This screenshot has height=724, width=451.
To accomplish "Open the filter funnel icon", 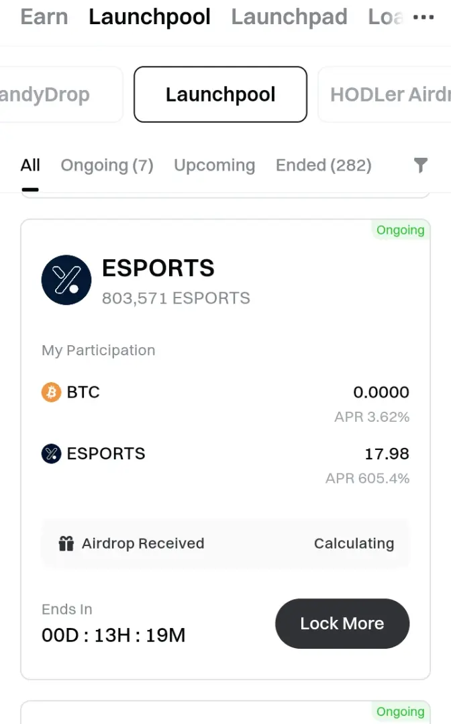I will pos(421,165).
